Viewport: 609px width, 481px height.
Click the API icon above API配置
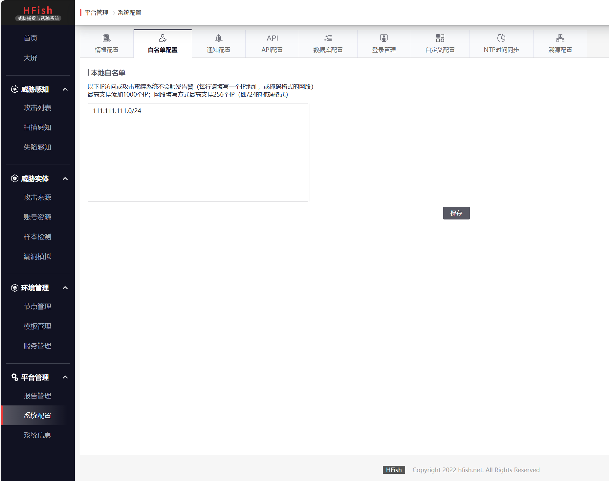(272, 38)
